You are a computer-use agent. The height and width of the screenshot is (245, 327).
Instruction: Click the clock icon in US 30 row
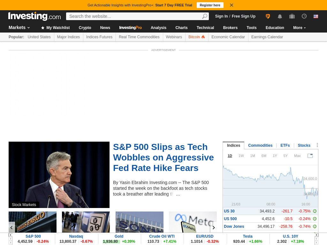(315, 211)
